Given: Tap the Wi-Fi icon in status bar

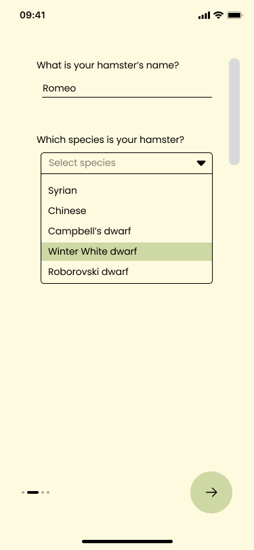Looking at the screenshot, I should point(219,15).
